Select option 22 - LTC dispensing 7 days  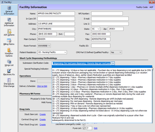tap(102, 77)
